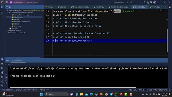Open Search Everywhere magnifier icon
This screenshot has width=172, height=97.
coord(151,2)
